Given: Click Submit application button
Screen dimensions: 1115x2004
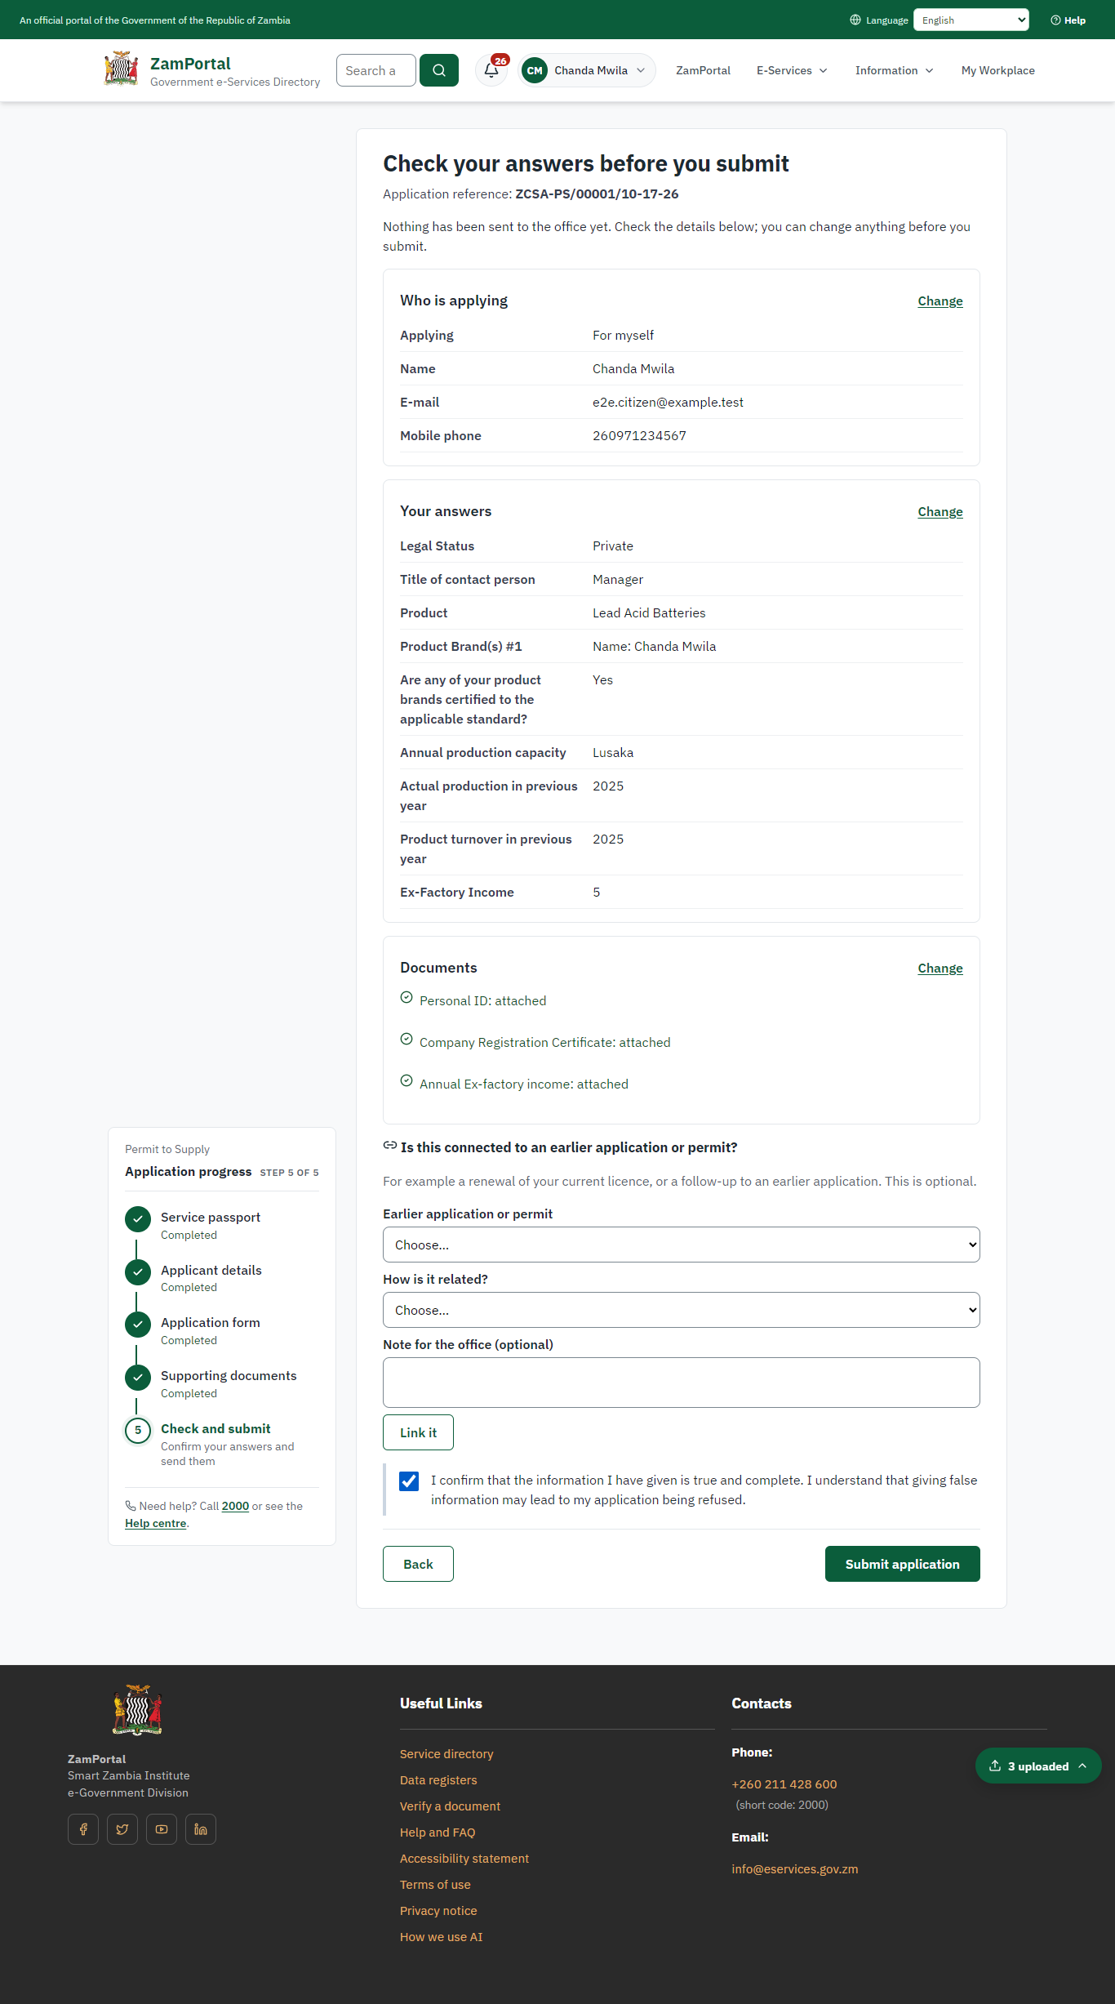Looking at the screenshot, I should (x=903, y=1564).
